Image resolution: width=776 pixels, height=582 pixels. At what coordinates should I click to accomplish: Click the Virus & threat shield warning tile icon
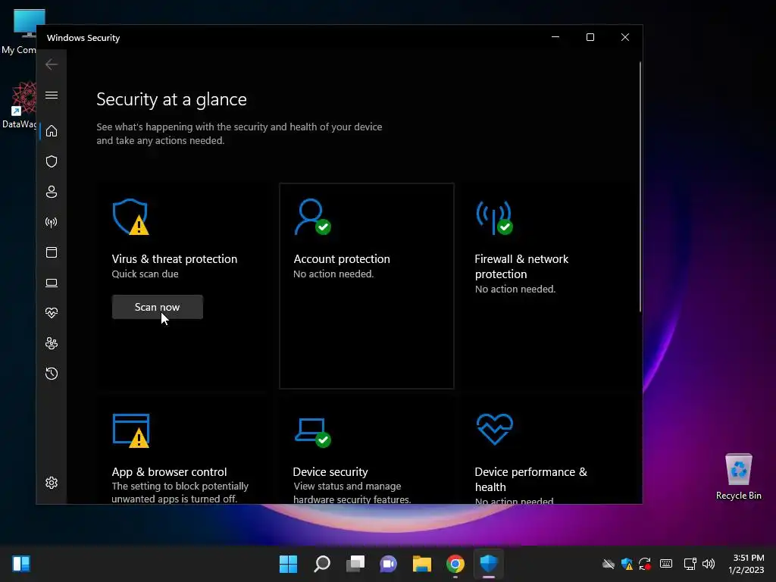click(130, 217)
